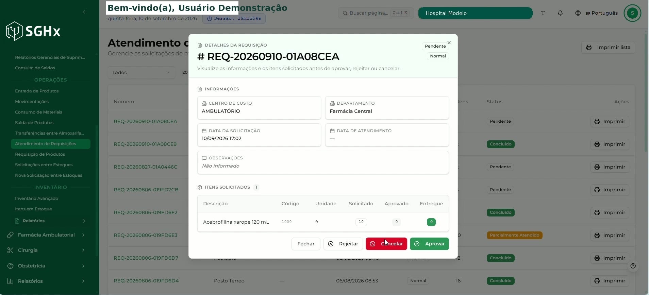Click the globe language icon
649x295 pixels.
(578, 13)
